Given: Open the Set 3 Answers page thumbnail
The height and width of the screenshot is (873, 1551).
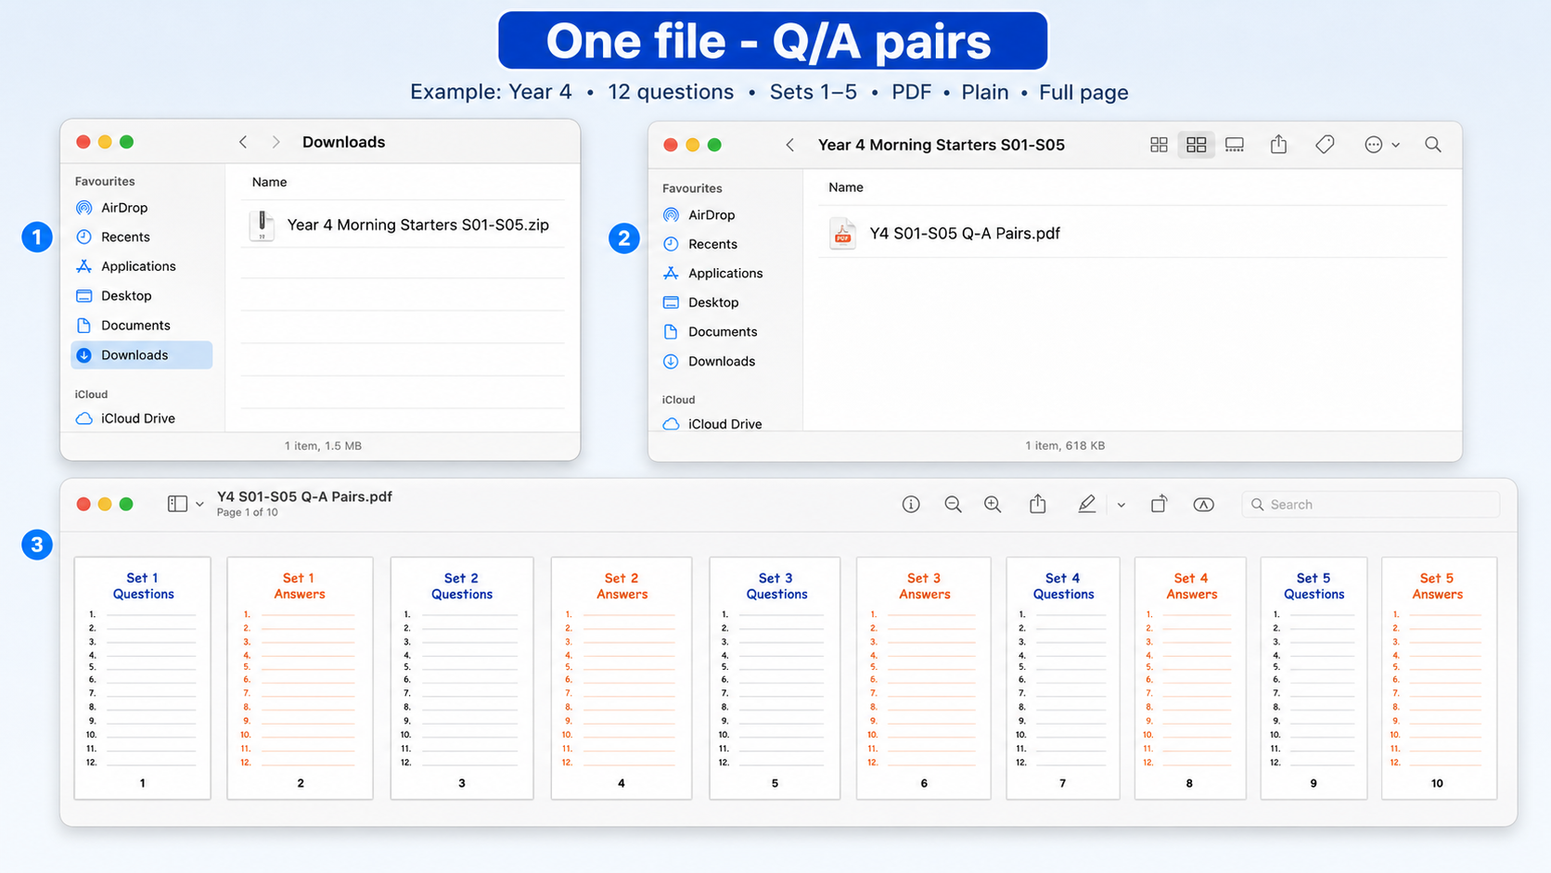Looking at the screenshot, I should coord(924,678).
